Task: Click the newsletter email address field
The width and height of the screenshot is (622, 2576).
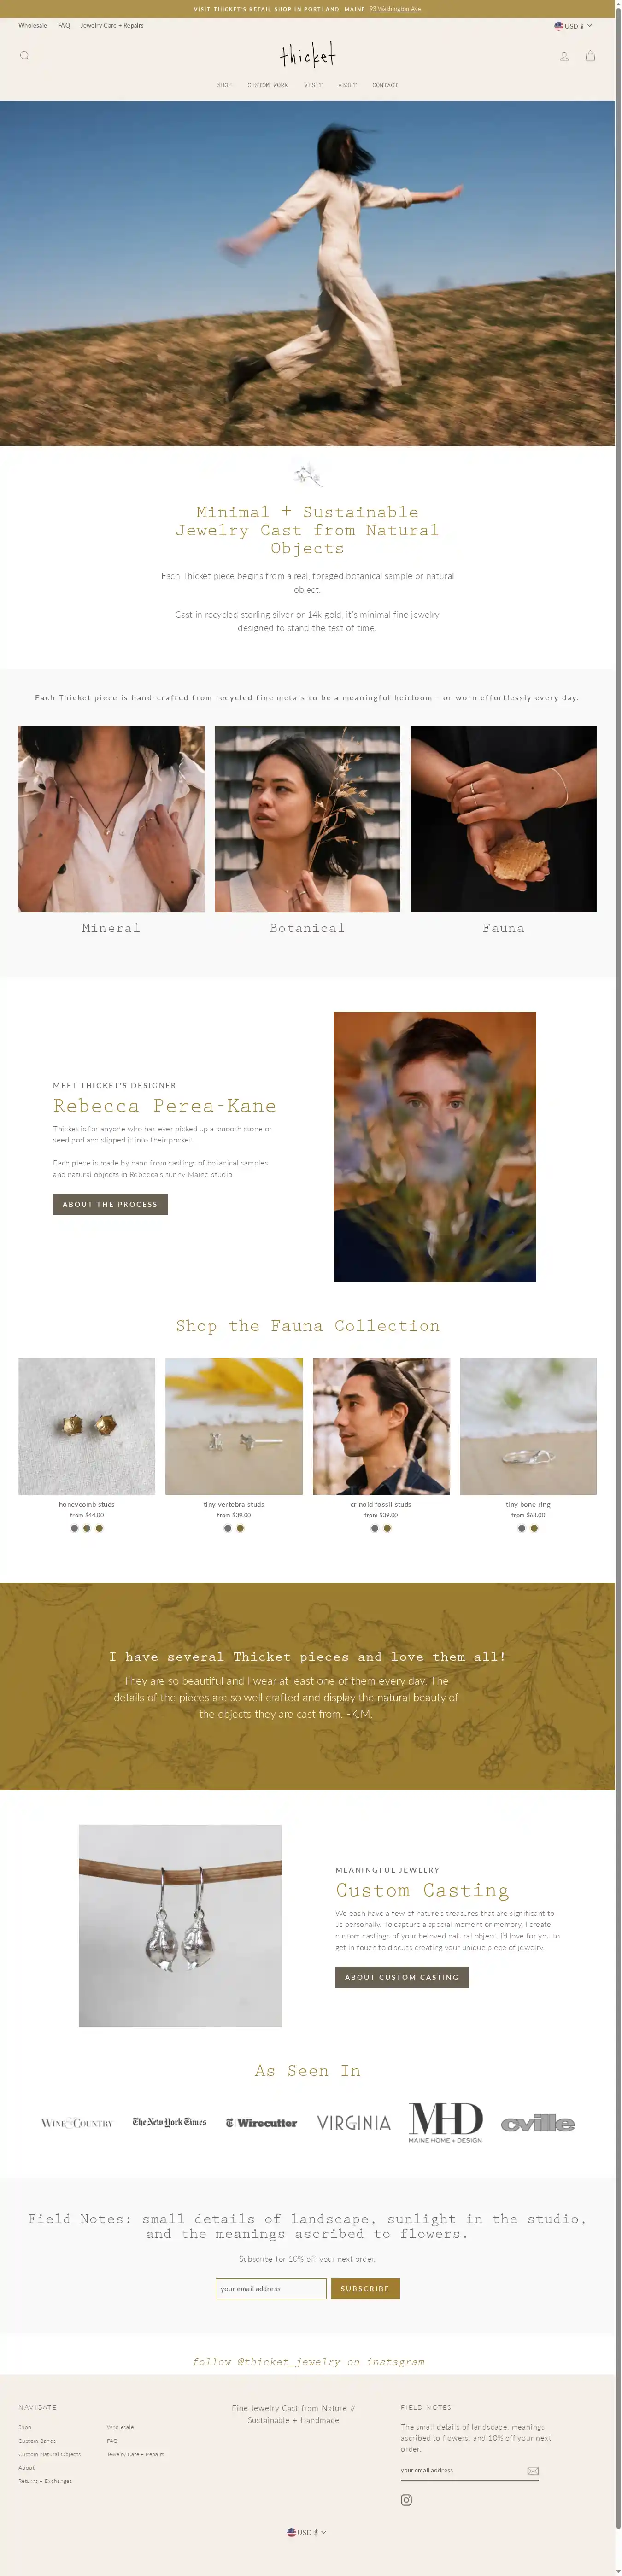Action: click(x=271, y=2288)
